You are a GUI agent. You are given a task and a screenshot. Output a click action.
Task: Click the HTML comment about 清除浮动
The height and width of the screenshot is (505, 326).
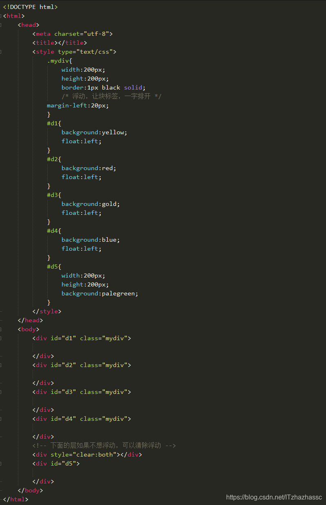pyautogui.click(x=104, y=446)
